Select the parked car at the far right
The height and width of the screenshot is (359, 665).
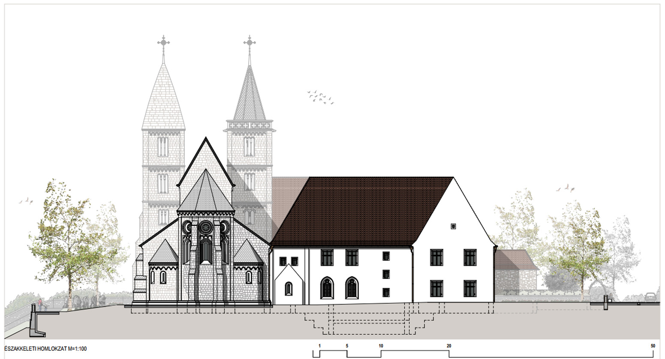tap(650, 296)
